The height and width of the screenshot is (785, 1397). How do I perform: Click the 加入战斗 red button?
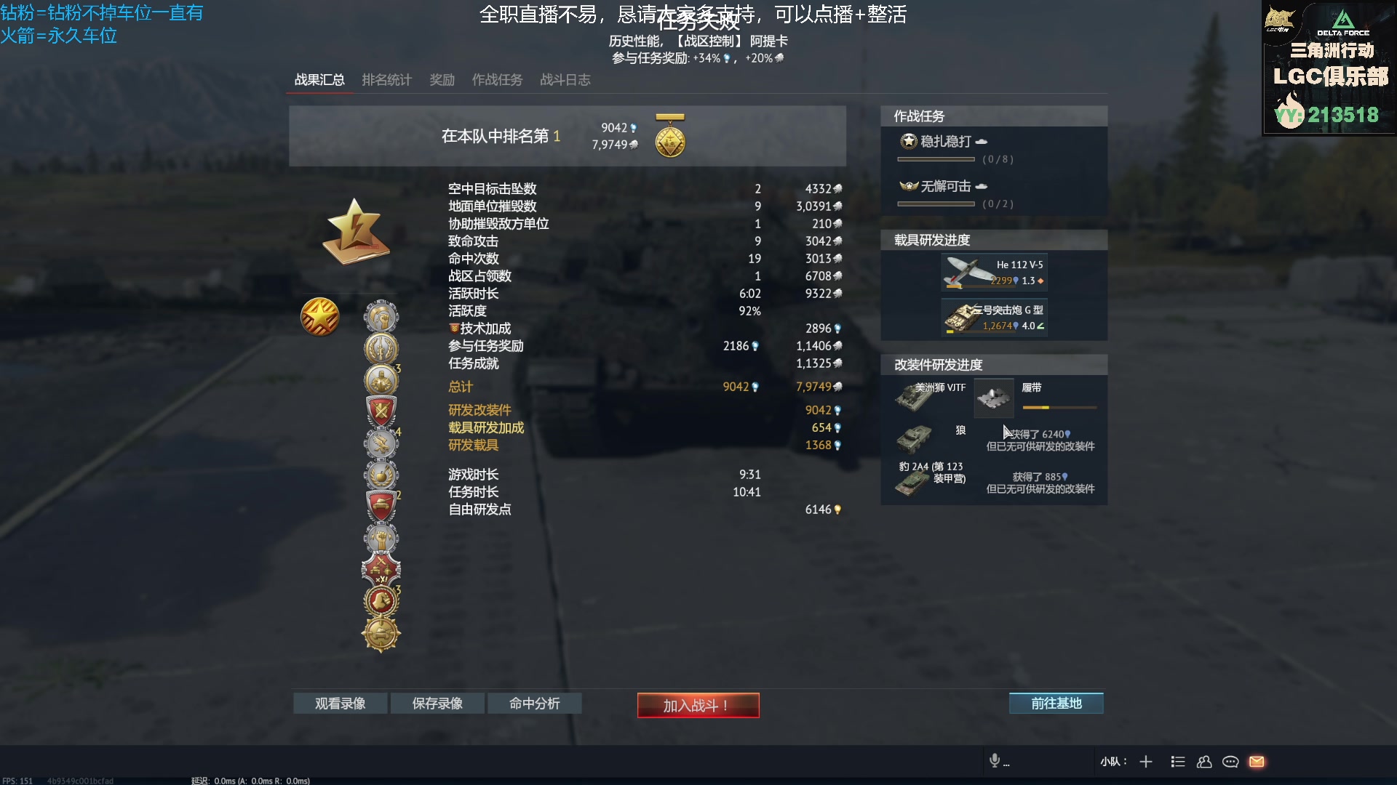[698, 705]
